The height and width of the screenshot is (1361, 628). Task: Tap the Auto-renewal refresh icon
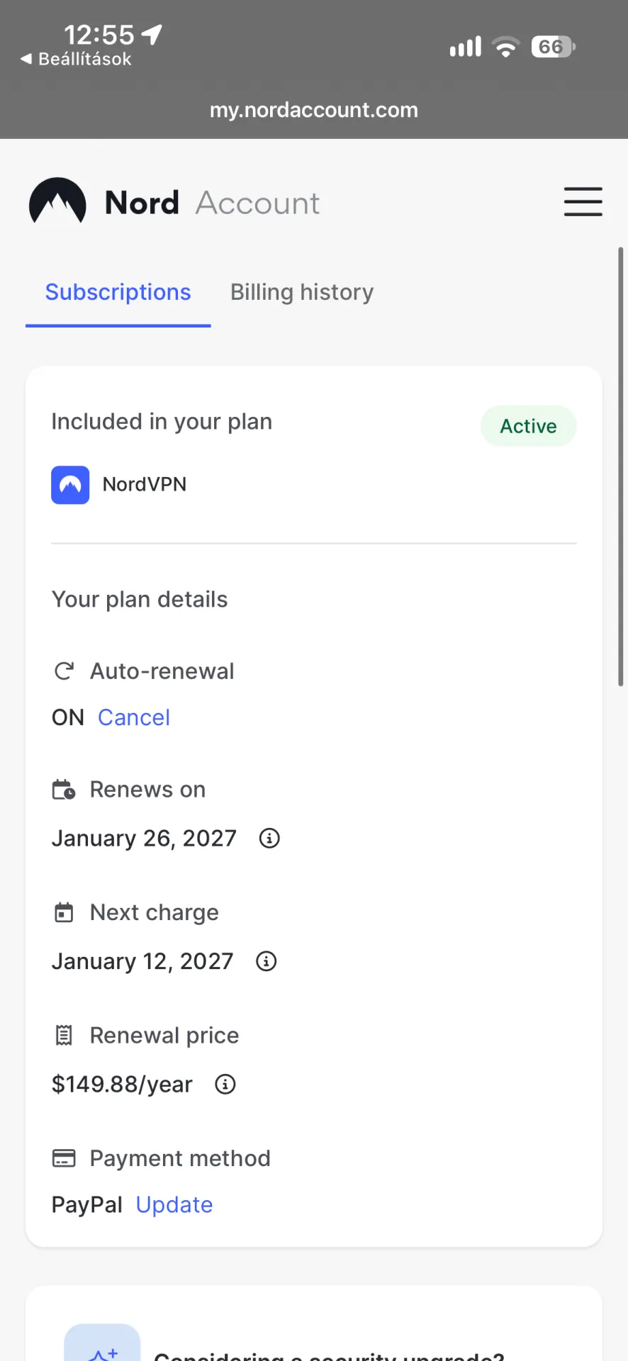(x=65, y=671)
